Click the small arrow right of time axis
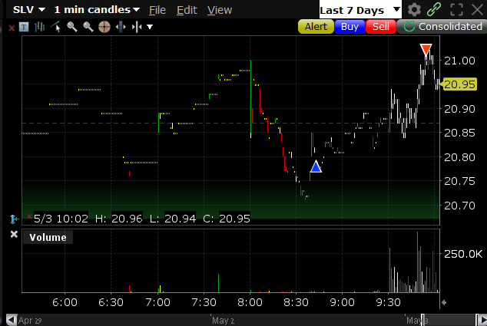Viewport: 487px width, 326px height. [x=444, y=302]
